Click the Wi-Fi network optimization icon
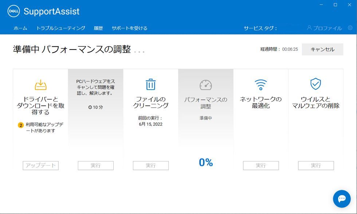 (261, 85)
